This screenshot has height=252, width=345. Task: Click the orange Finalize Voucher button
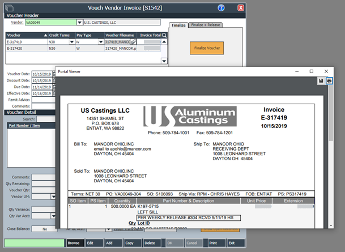[207, 48]
